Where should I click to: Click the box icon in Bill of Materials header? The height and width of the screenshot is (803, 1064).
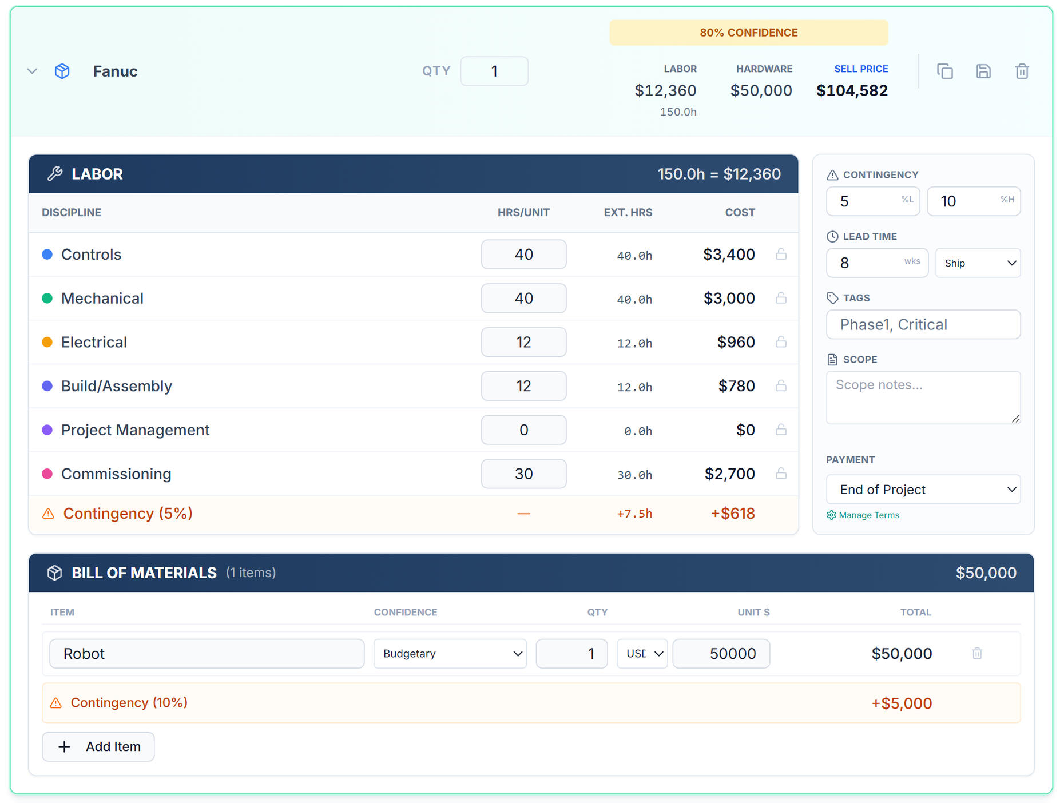click(x=55, y=573)
